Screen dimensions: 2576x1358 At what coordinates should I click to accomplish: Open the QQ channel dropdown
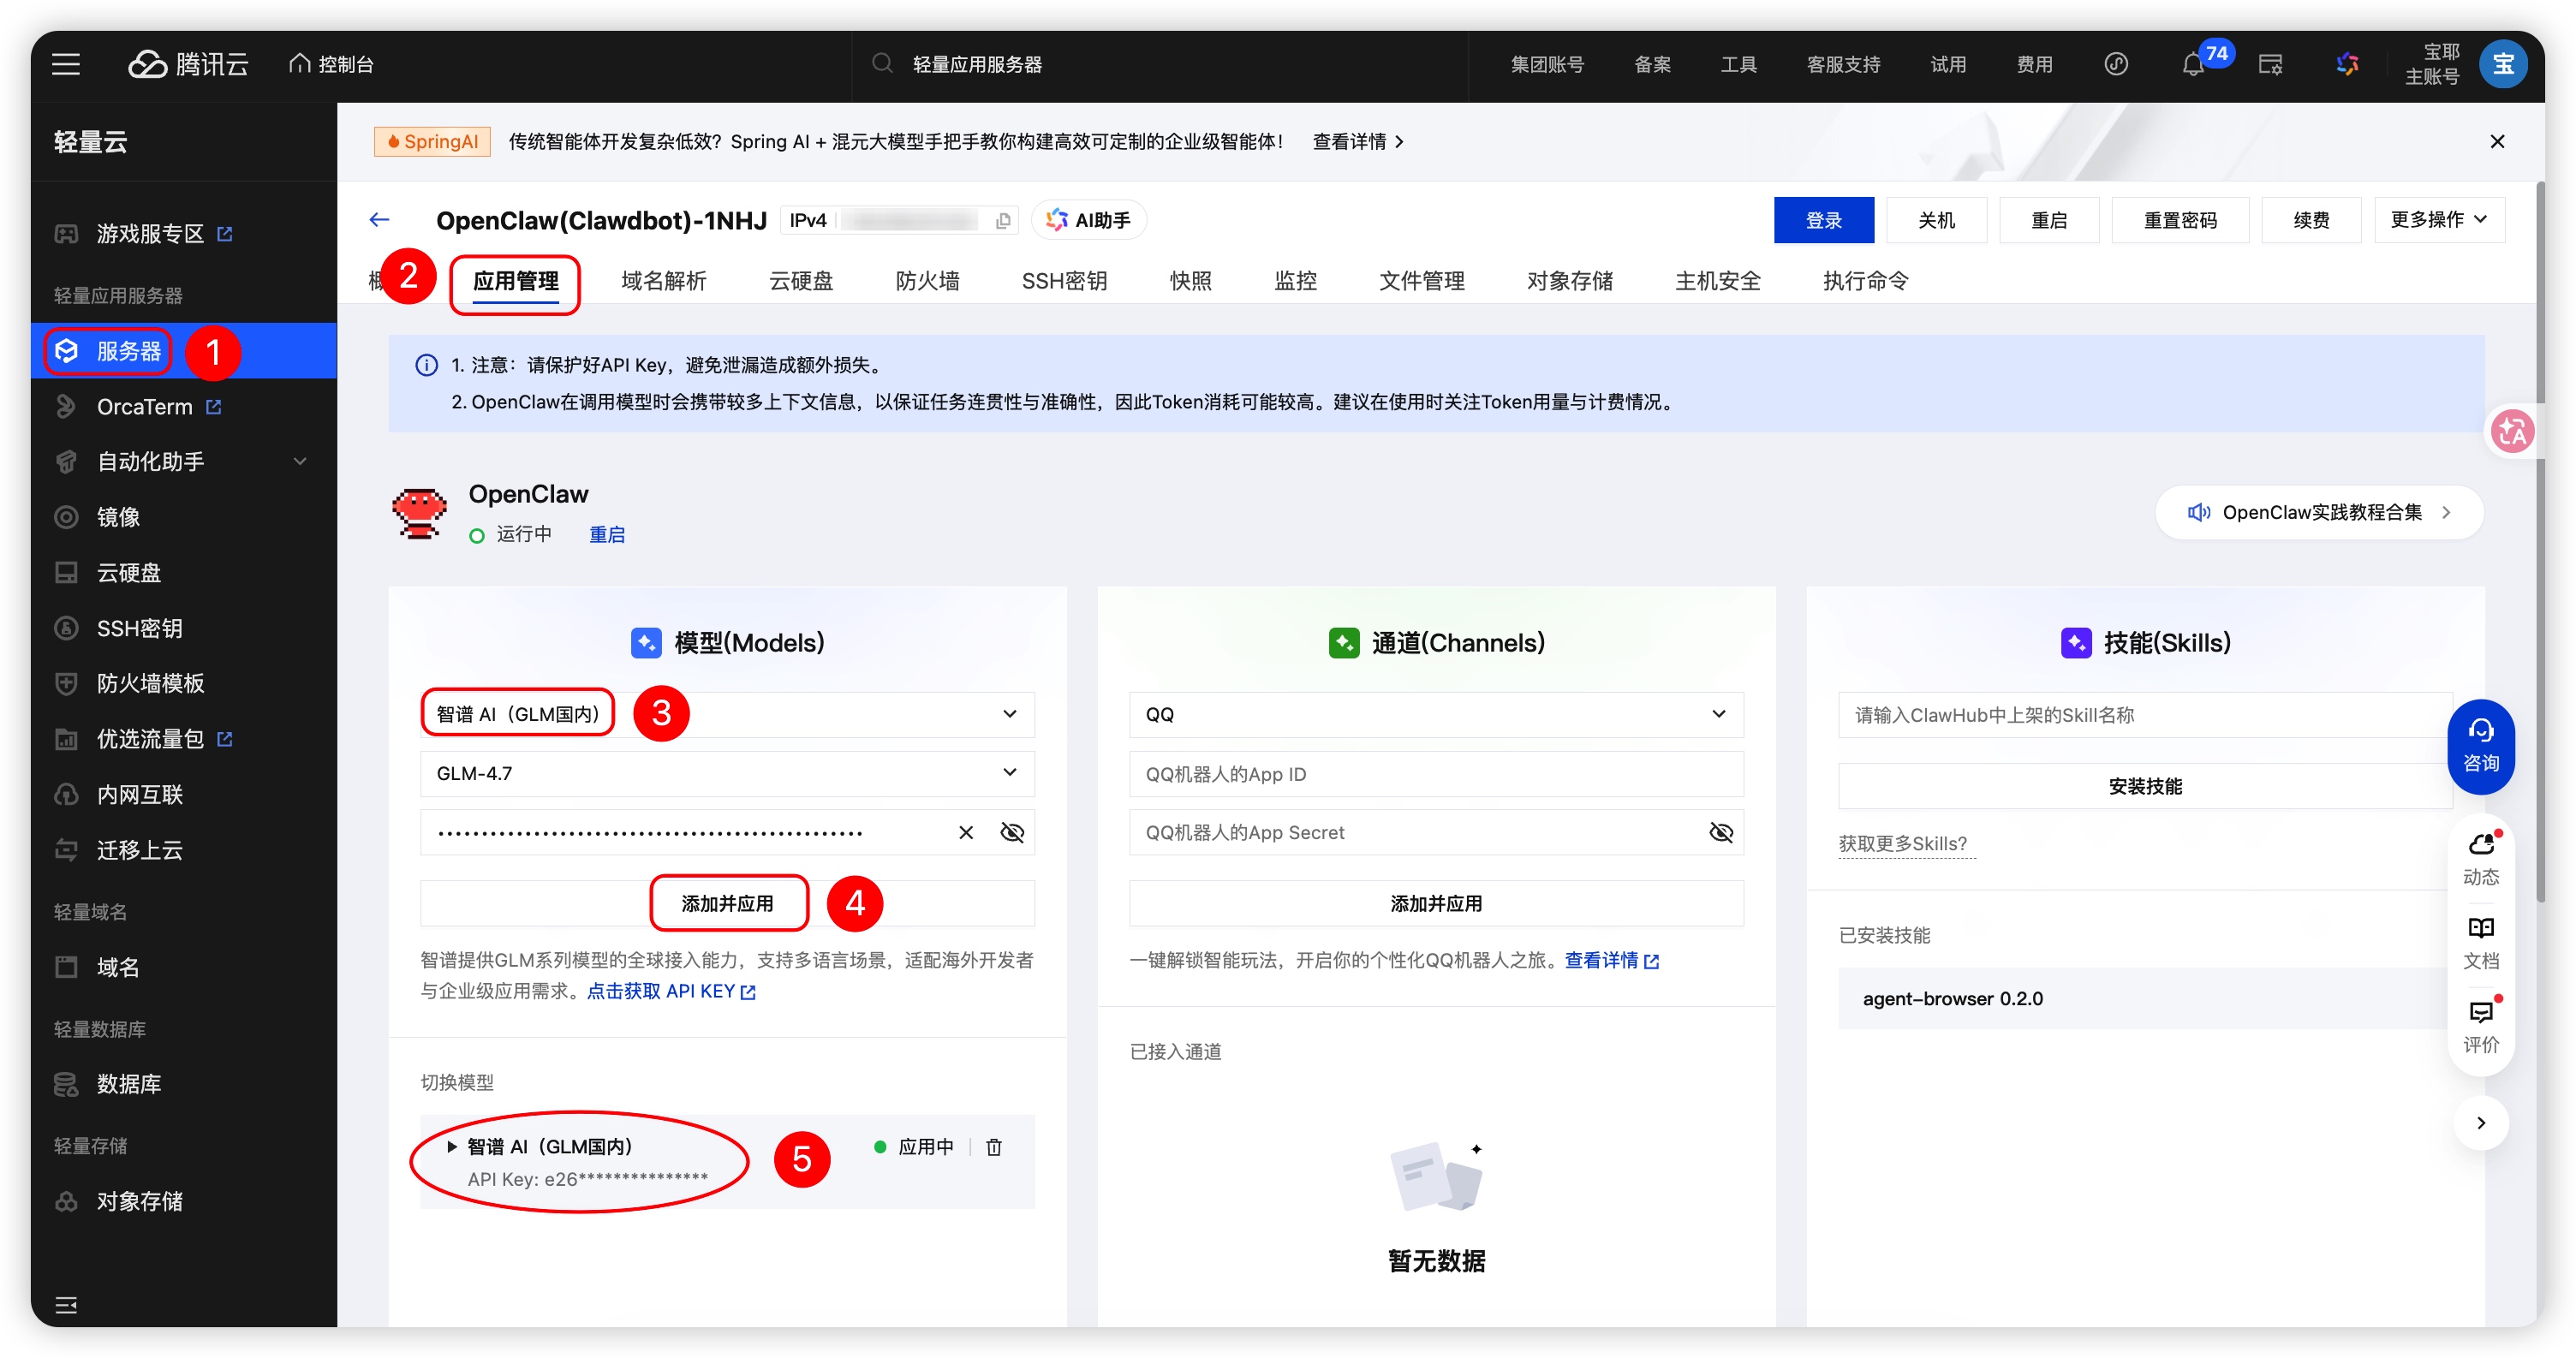point(1435,714)
